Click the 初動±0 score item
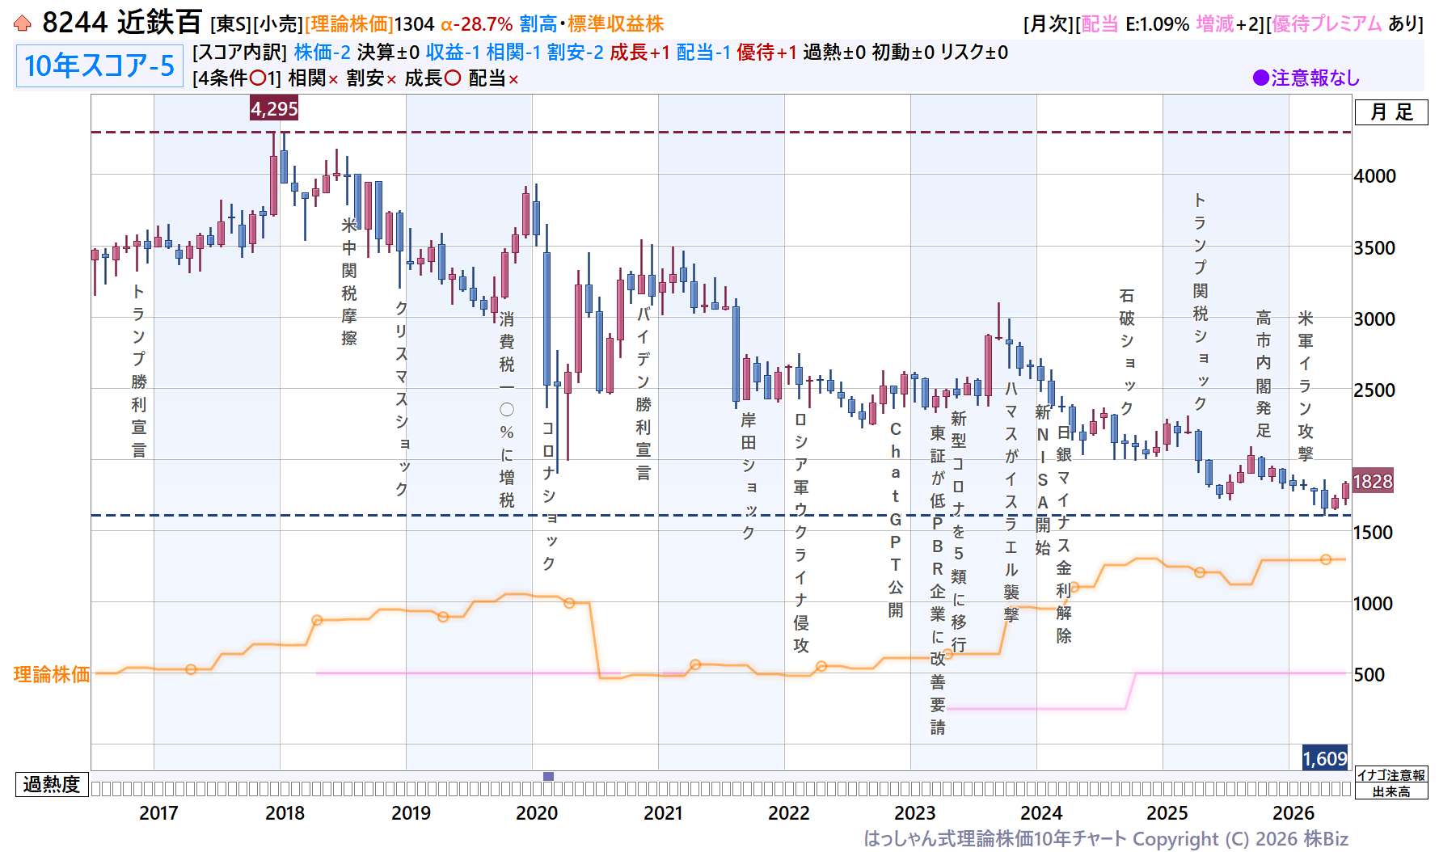Viewport: 1439px width, 852px height. coord(903,53)
